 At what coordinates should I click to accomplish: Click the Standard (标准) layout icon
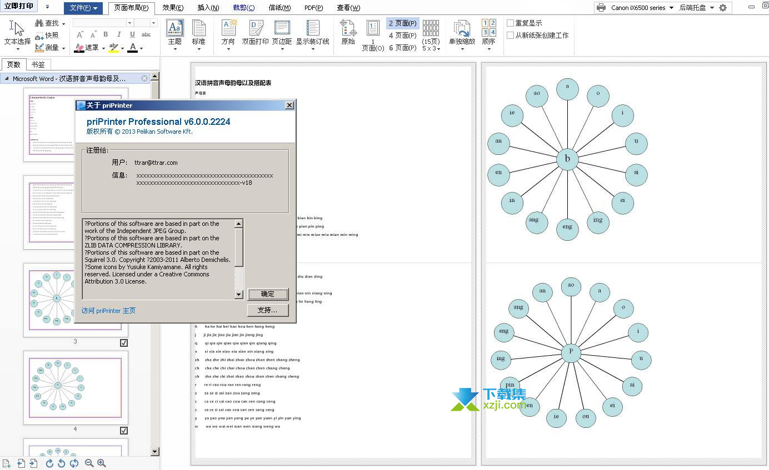pyautogui.click(x=198, y=28)
